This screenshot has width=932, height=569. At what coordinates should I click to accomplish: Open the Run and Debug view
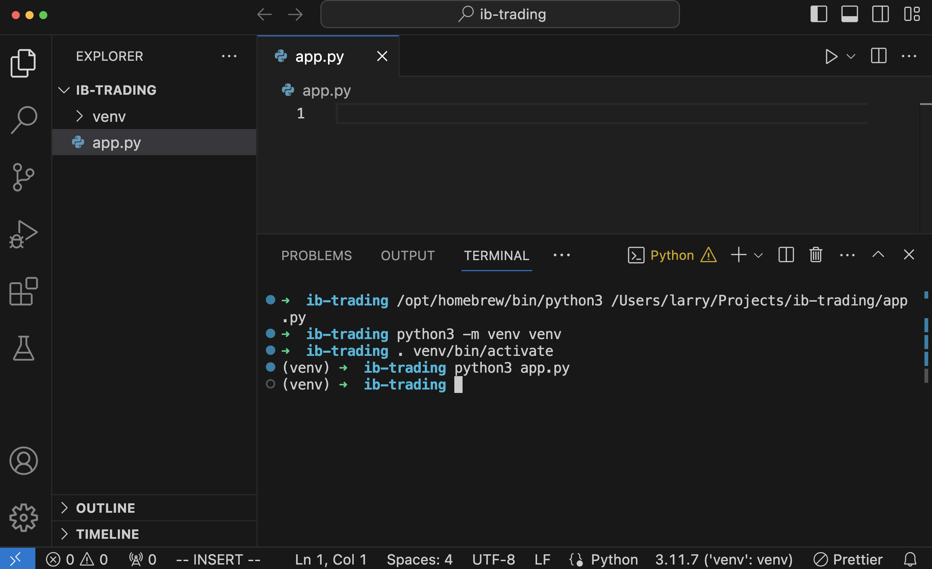point(23,234)
